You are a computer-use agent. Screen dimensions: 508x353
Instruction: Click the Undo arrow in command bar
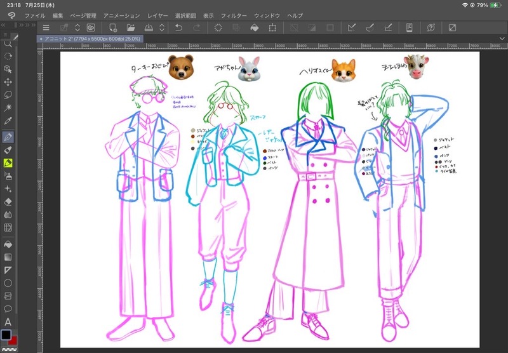pyautogui.click(x=179, y=28)
